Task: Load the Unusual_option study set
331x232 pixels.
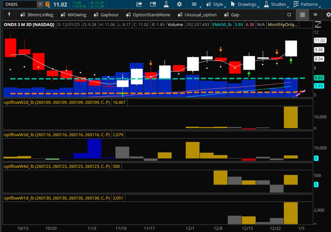Action: point(197,15)
